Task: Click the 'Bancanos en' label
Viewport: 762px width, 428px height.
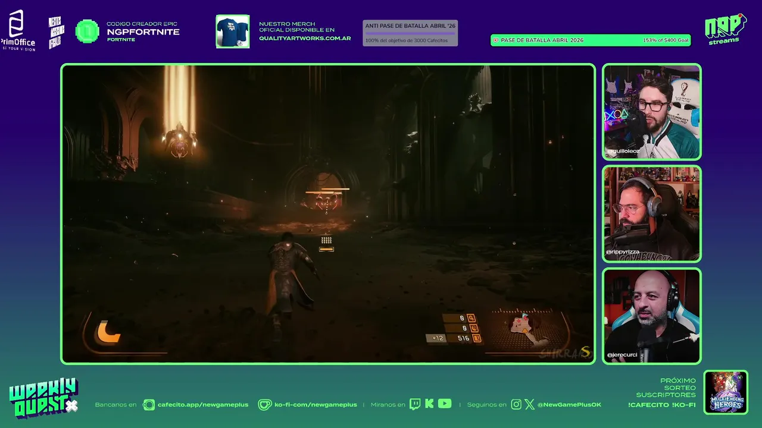Action: (115, 405)
